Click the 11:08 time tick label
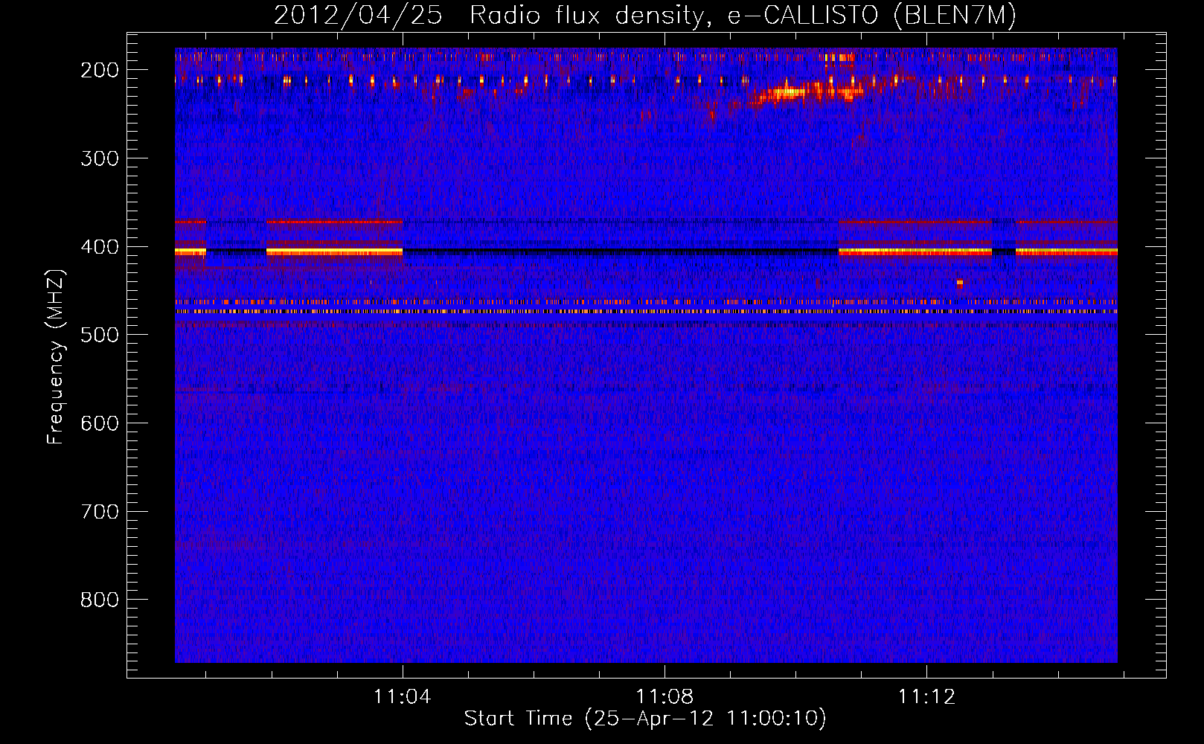Image resolution: width=1204 pixels, height=744 pixels. point(665,697)
